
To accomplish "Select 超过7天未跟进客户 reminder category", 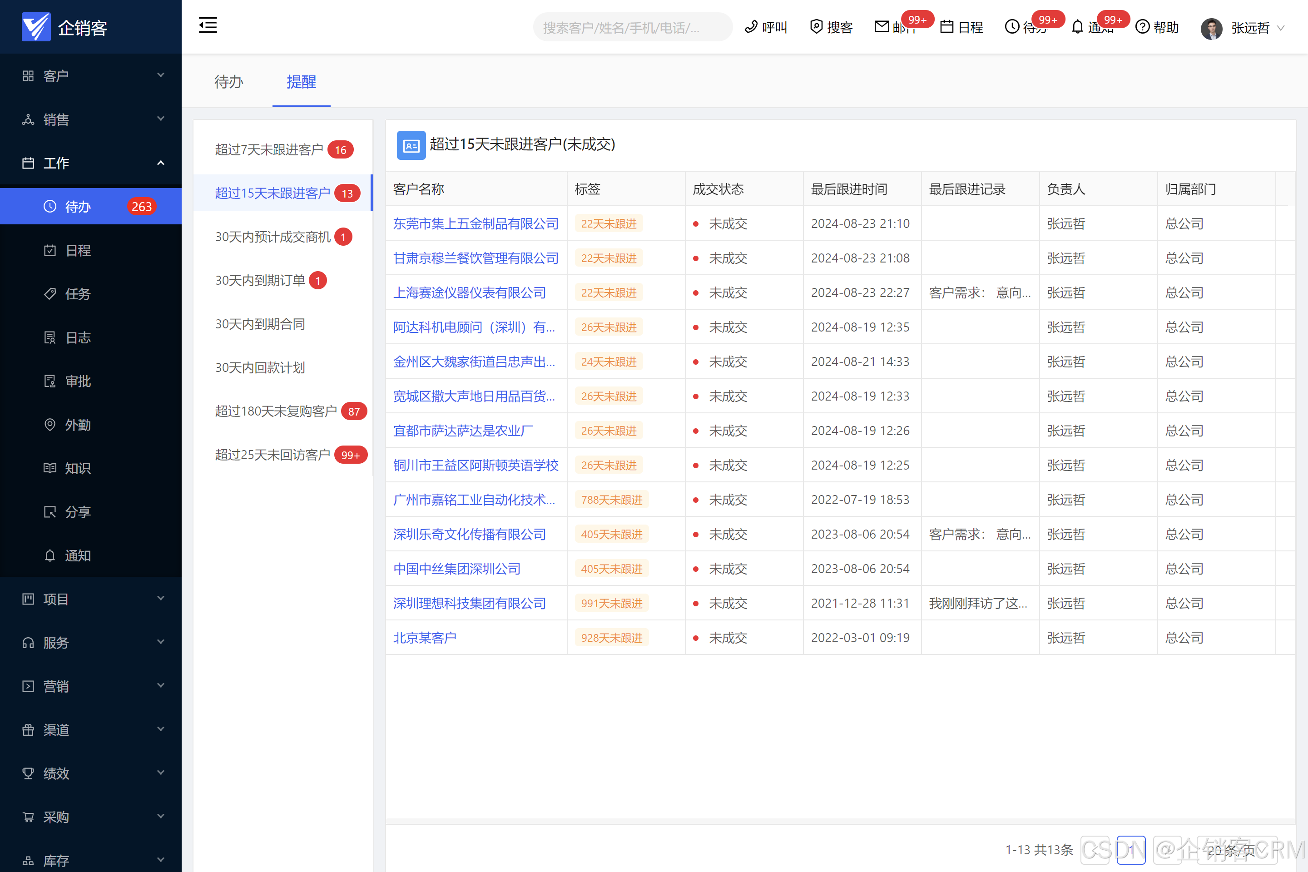I will pos(268,149).
